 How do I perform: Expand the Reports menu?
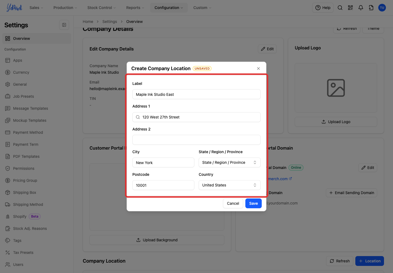click(135, 8)
